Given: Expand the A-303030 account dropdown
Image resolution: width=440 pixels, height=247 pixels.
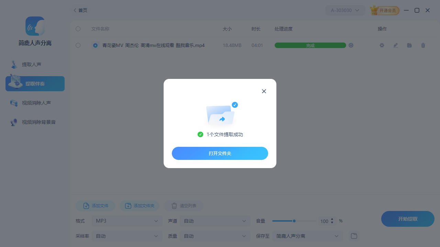Looking at the screenshot, I should pos(345,10).
